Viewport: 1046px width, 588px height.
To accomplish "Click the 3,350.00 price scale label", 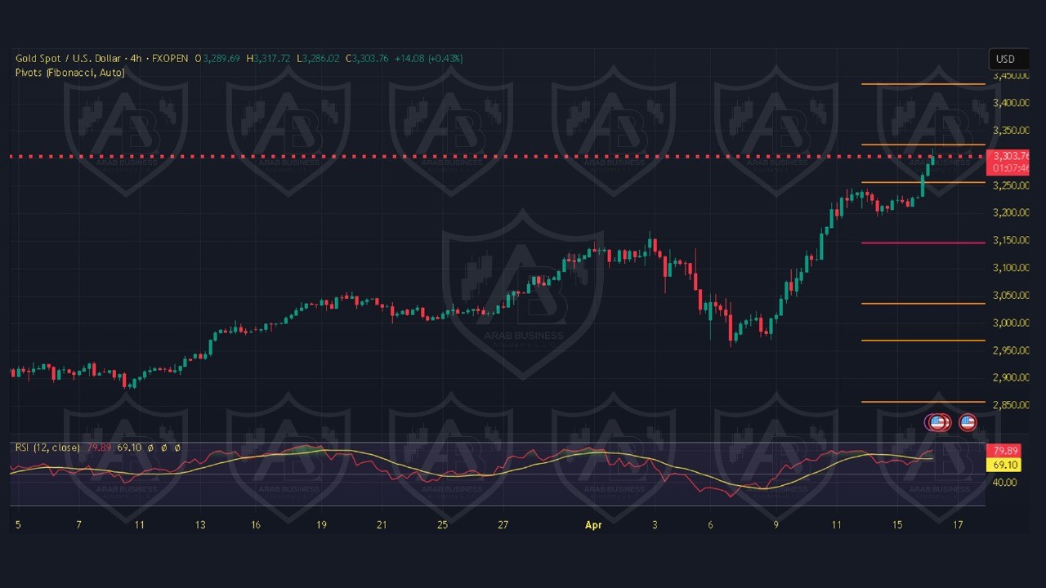I will pyautogui.click(x=1009, y=131).
